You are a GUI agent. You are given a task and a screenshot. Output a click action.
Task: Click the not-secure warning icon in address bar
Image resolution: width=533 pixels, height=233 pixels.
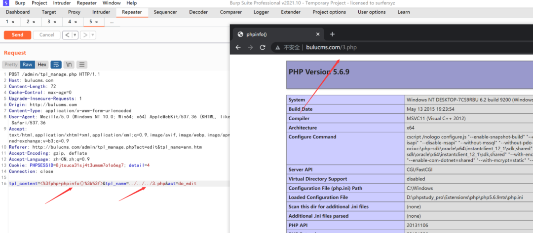click(278, 48)
